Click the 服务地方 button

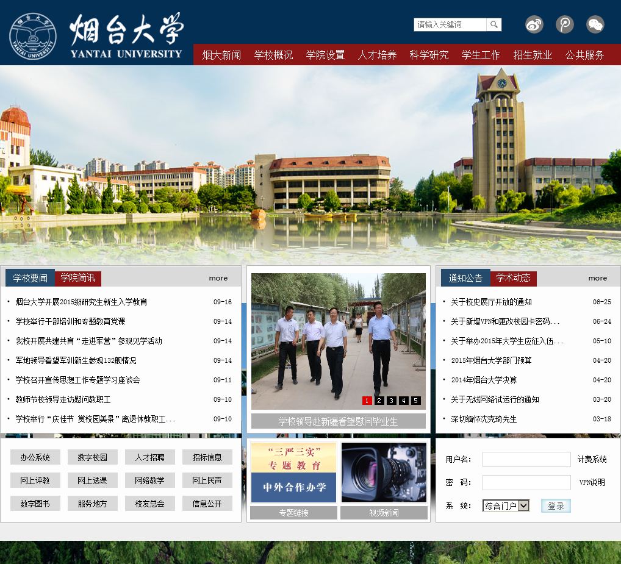coord(92,504)
